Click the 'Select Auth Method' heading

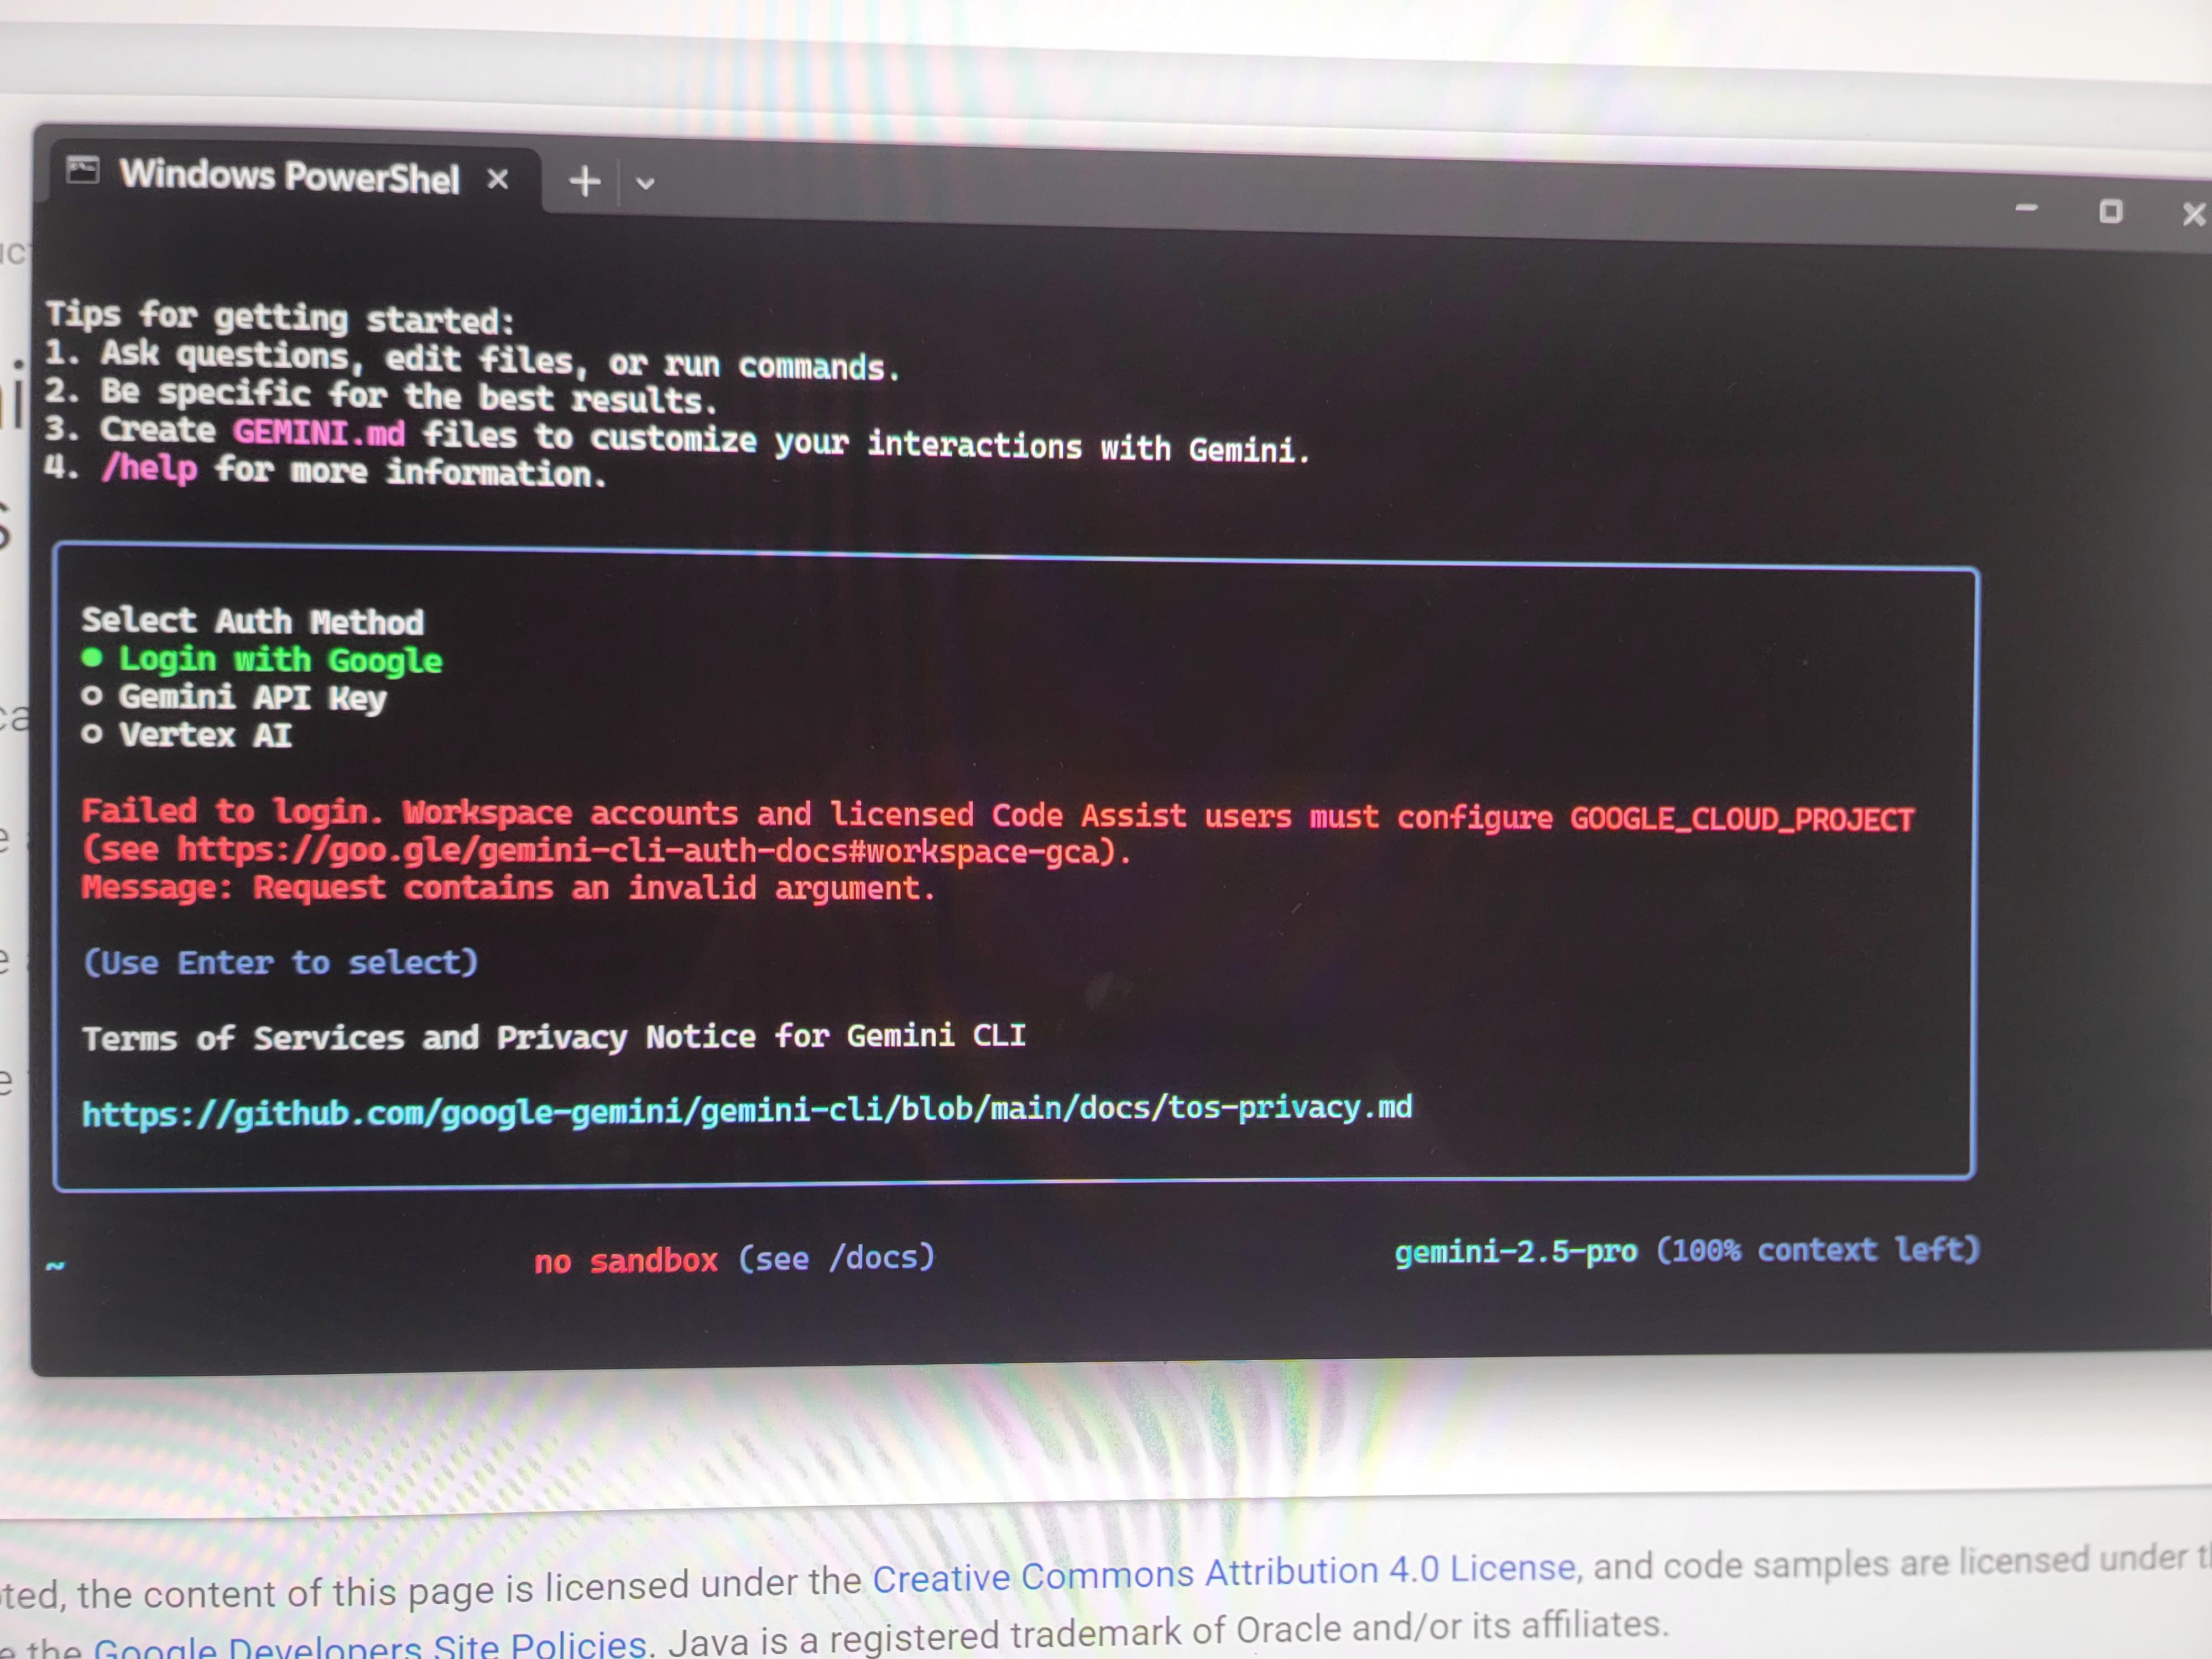pyautogui.click(x=252, y=621)
